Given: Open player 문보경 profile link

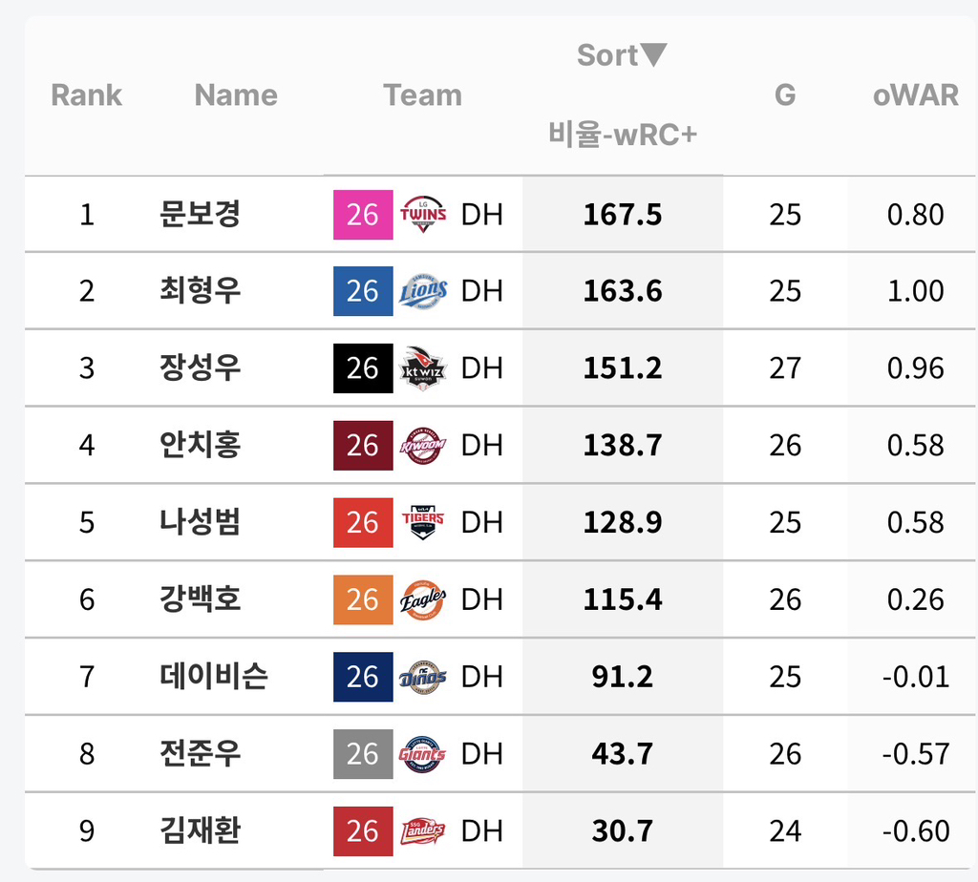Looking at the screenshot, I should pos(200,214).
